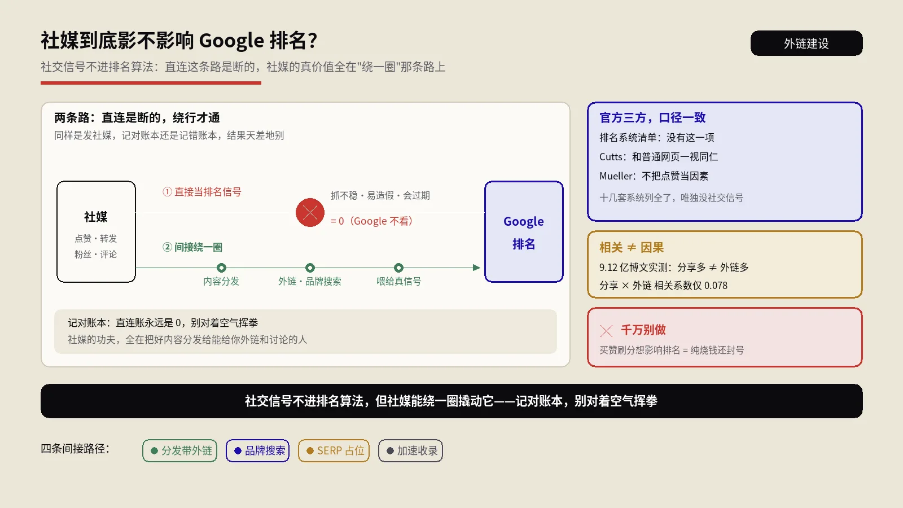Click the 分发带外链 green pill
The height and width of the screenshot is (508, 903).
(x=179, y=450)
